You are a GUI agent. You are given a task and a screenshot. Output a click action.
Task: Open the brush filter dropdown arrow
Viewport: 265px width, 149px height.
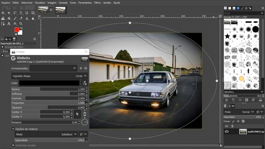(262, 13)
